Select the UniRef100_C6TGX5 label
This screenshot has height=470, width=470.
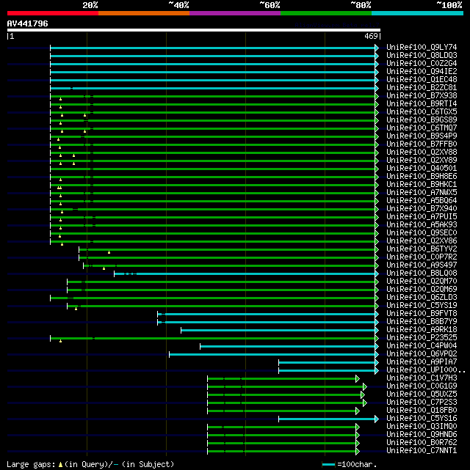422,112
